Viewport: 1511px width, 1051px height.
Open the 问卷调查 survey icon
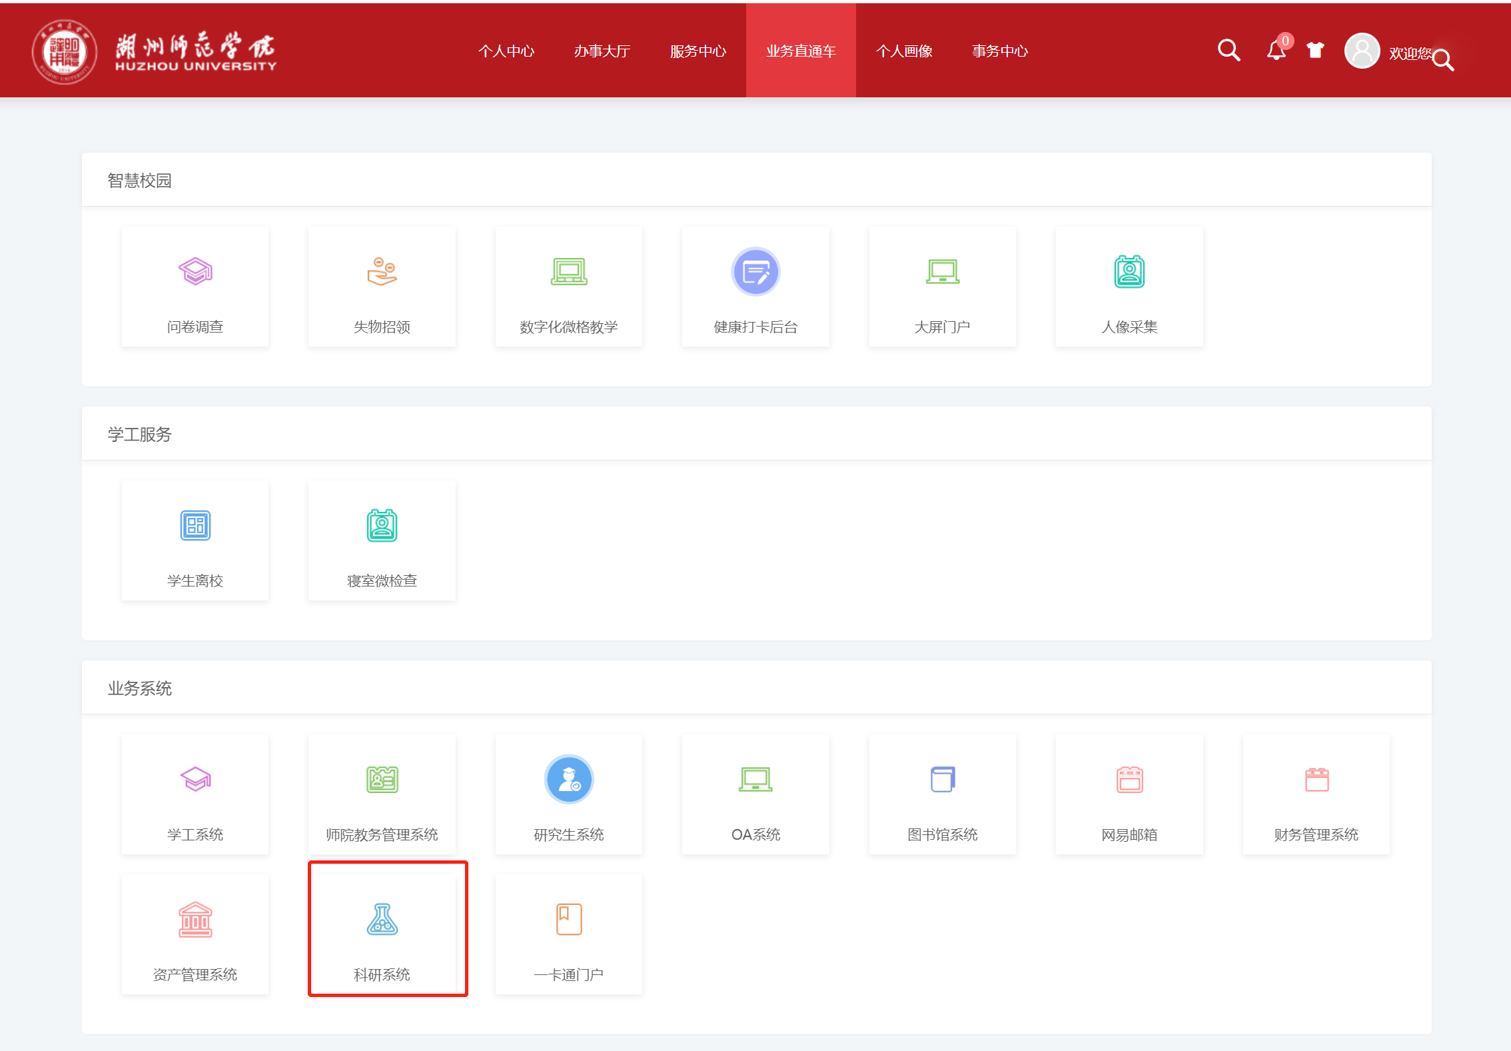click(195, 271)
